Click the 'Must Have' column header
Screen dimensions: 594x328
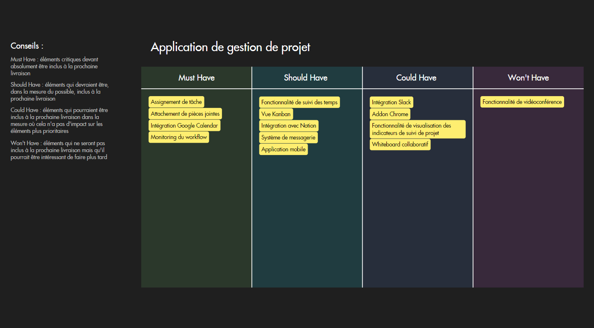pos(197,78)
